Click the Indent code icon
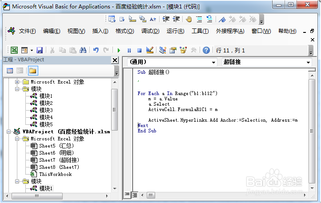The width and height of the screenshot is (321, 203). coord(166,19)
